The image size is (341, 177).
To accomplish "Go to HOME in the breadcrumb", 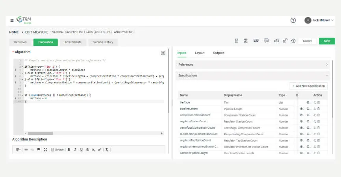I will tap(14, 32).
